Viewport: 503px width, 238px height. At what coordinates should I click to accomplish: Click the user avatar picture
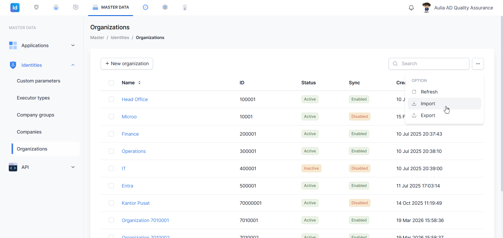tap(426, 8)
